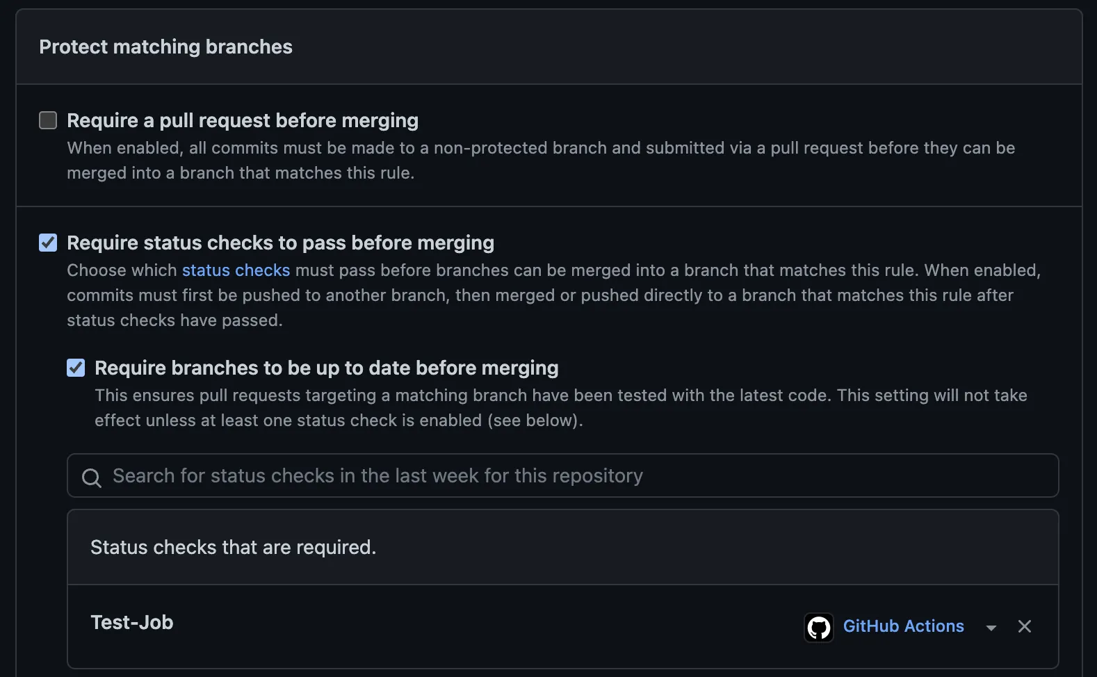Click the "Protect matching branches" heading

[165, 47]
